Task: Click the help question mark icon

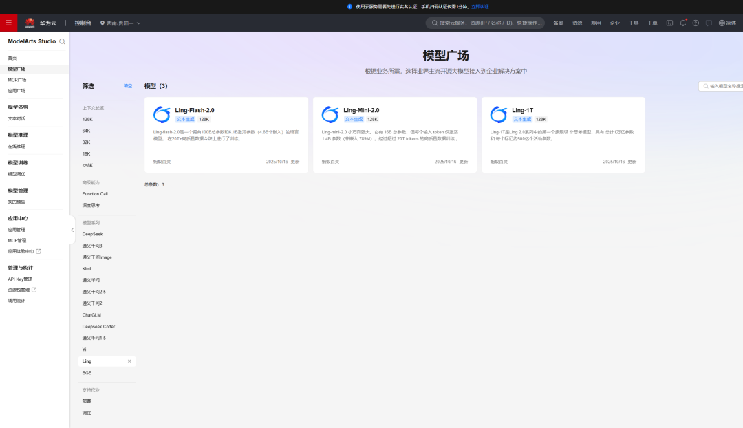Action: pyautogui.click(x=696, y=23)
